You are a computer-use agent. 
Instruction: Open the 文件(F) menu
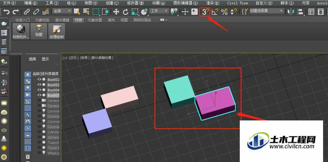(10, 3)
